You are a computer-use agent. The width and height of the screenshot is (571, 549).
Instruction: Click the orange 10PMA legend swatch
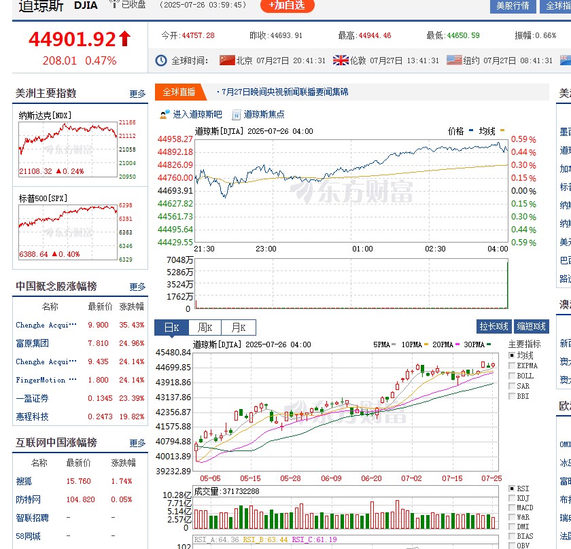(426, 344)
